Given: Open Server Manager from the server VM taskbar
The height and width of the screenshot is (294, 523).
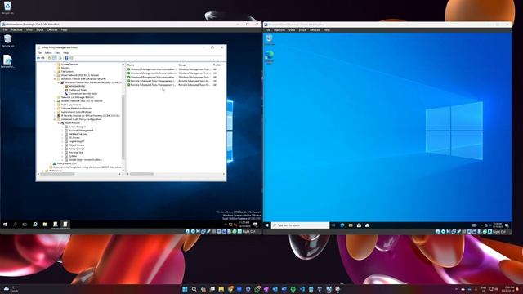Looking at the screenshot, I should [56, 225].
